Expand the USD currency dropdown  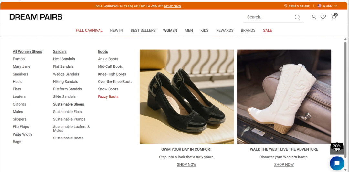[x=328, y=6]
